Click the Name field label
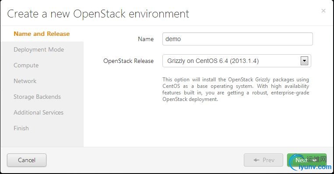Viewport: 334px width, 174px height. point(146,39)
